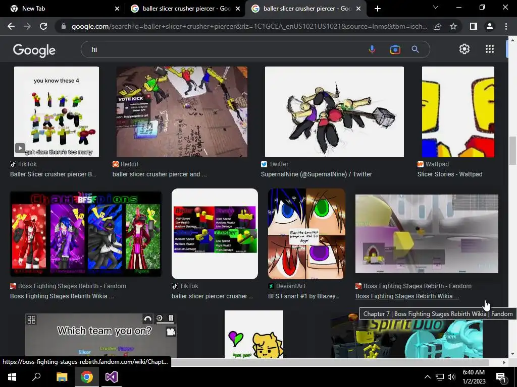Viewport: 517px width, 387px height.
Task: Click Chrome icon in the taskbar
Action: click(x=87, y=377)
